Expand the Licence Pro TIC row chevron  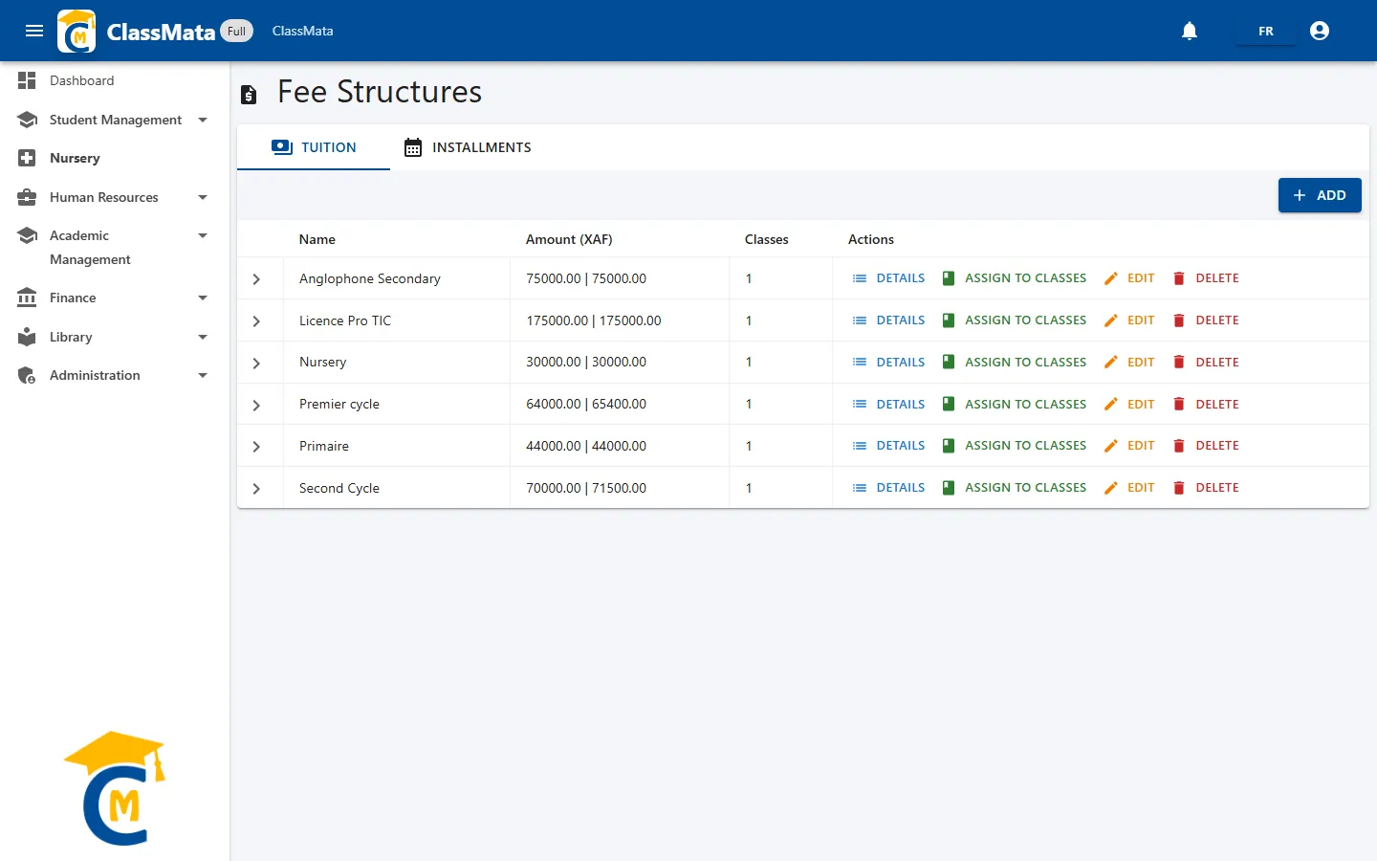[256, 321]
